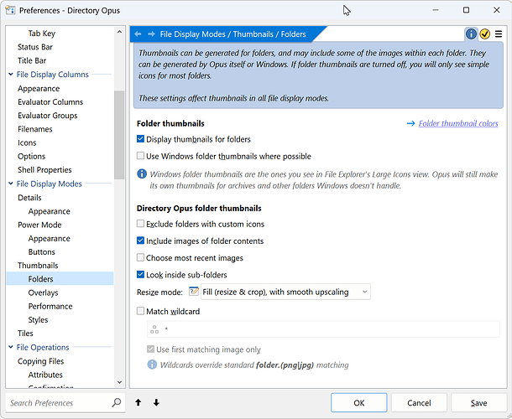Open Icons page
The width and height of the screenshot is (512, 419).
(27, 142)
